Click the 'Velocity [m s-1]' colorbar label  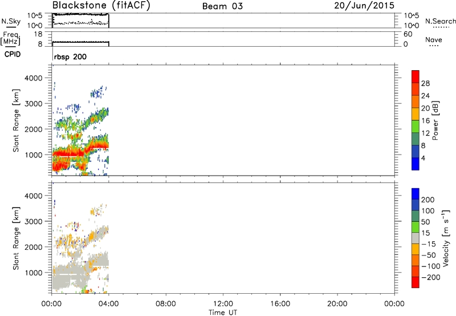446,238
